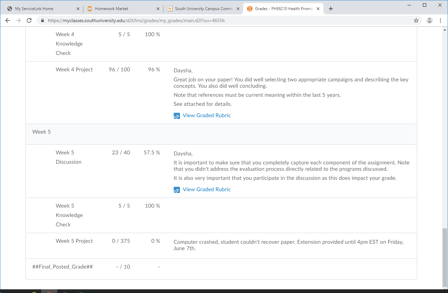Click the 0 / 375 points value
The height and width of the screenshot is (293, 448).
click(121, 241)
